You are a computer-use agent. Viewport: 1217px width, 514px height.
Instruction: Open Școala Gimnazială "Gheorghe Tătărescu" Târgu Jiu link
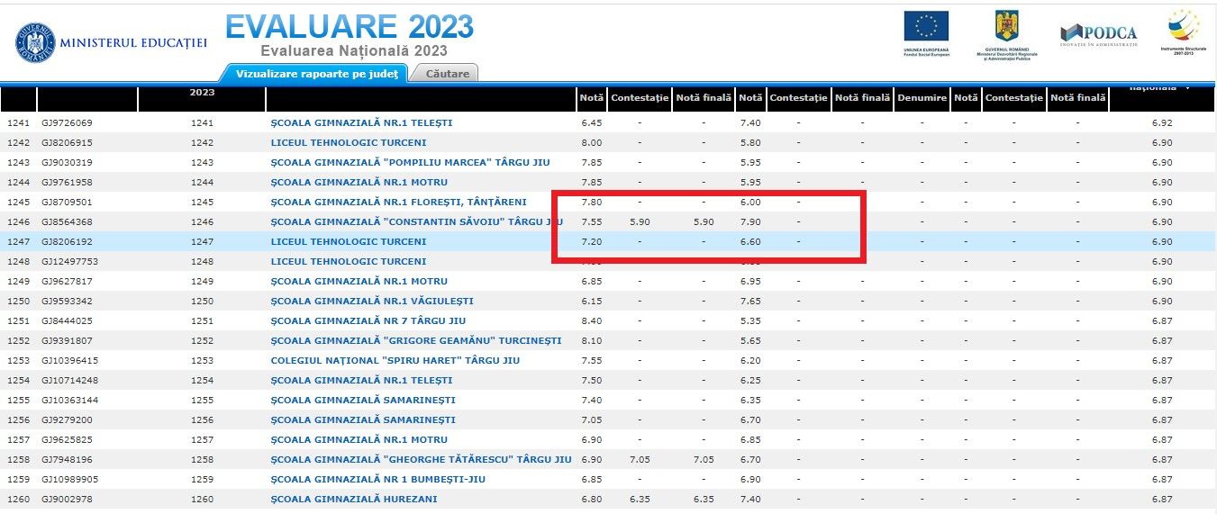point(421,459)
